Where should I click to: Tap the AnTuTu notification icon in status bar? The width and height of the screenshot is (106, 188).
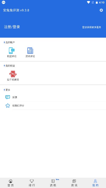3,2
